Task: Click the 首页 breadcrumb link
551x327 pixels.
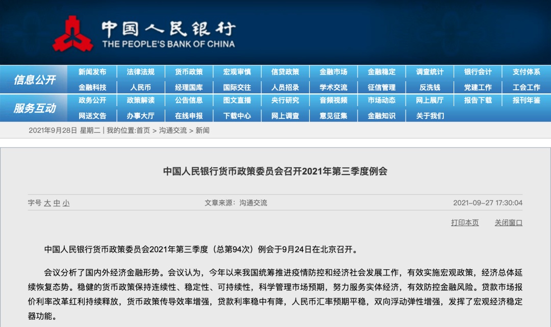Action: (x=143, y=131)
